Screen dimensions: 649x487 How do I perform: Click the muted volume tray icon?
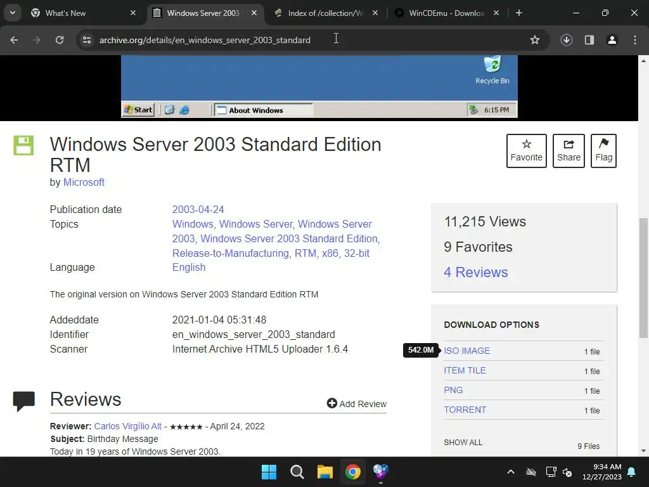click(x=567, y=472)
